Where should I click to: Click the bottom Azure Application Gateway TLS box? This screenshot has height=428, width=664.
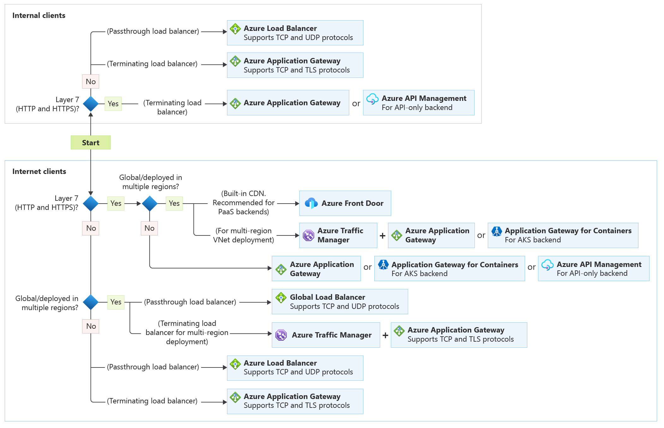(x=295, y=401)
